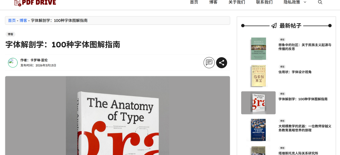Open post 想象中的社区：关于民族主义起源与传播的反思
340x155 pixels.
point(305,47)
